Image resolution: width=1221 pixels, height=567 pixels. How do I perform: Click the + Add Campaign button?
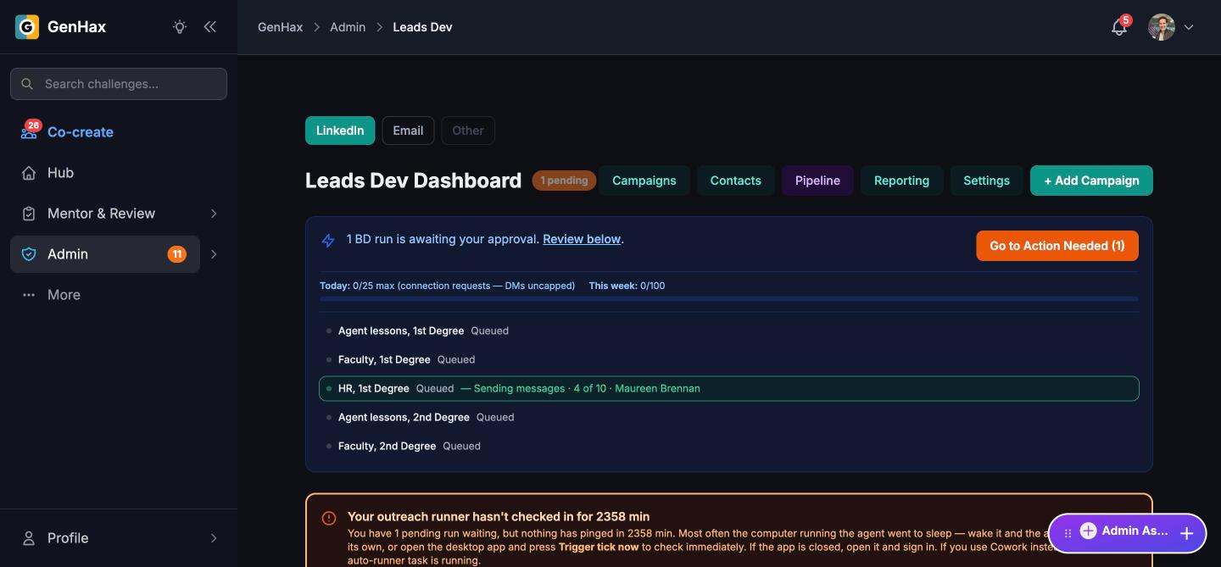click(x=1091, y=181)
